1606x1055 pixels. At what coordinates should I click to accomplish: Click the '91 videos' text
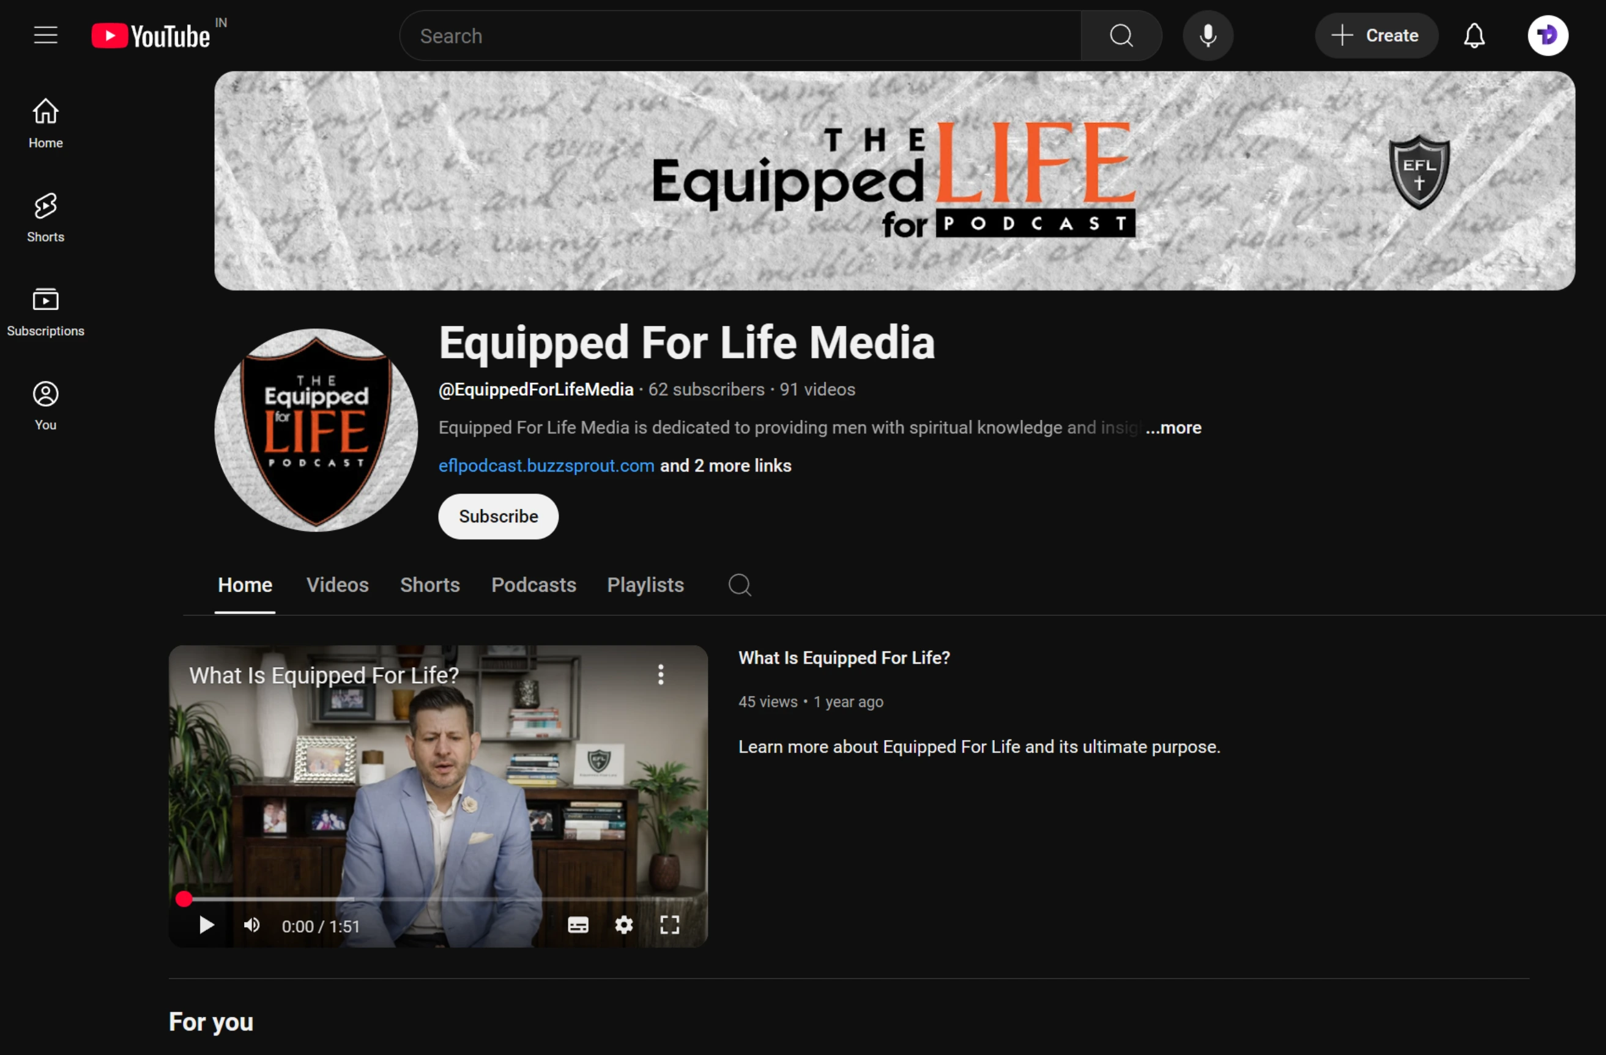click(817, 390)
